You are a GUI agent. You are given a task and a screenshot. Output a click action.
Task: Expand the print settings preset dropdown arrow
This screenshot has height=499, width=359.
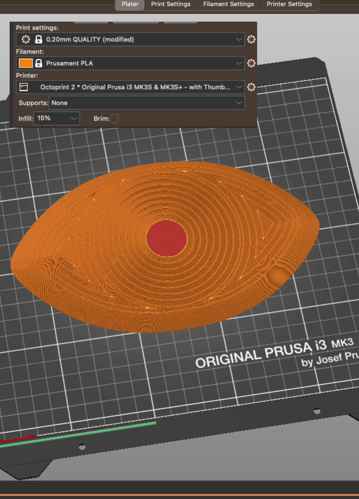point(239,39)
